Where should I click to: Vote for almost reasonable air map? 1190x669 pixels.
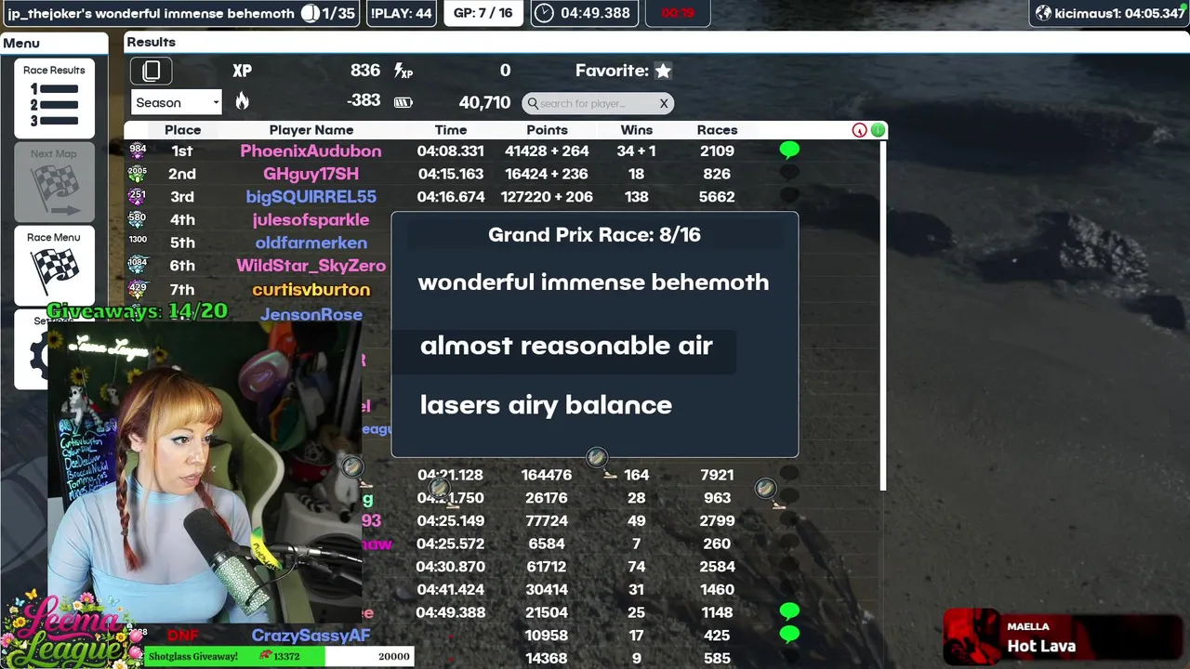pyautogui.click(x=565, y=346)
